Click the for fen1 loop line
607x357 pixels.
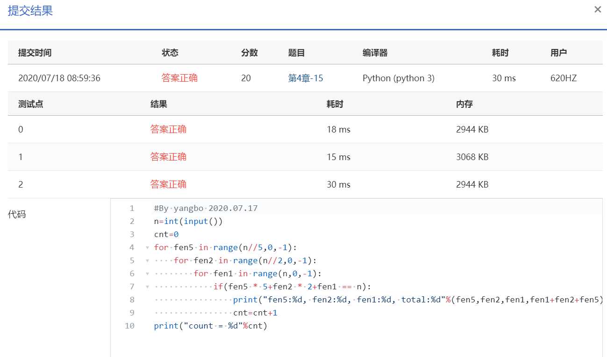[x=257, y=273]
